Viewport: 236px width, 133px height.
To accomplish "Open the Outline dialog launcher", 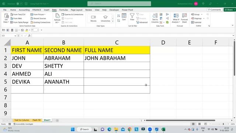I will 209,26.
